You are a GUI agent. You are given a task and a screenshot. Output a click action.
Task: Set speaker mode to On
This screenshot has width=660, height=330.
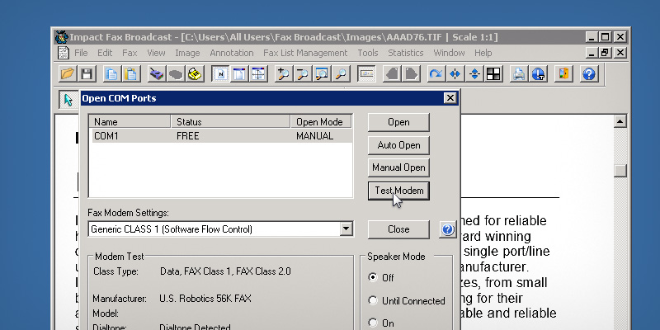coord(373,323)
